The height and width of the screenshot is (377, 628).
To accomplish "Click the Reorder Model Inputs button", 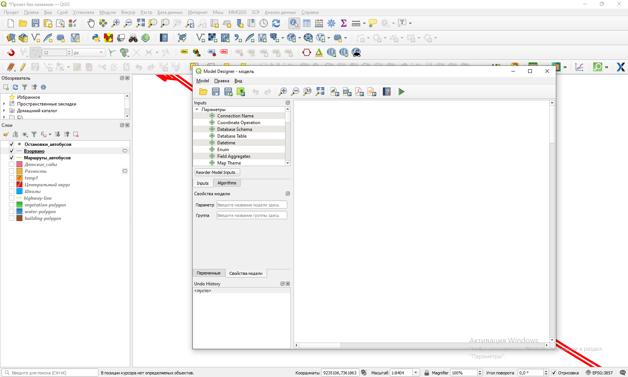I will pyautogui.click(x=217, y=172).
